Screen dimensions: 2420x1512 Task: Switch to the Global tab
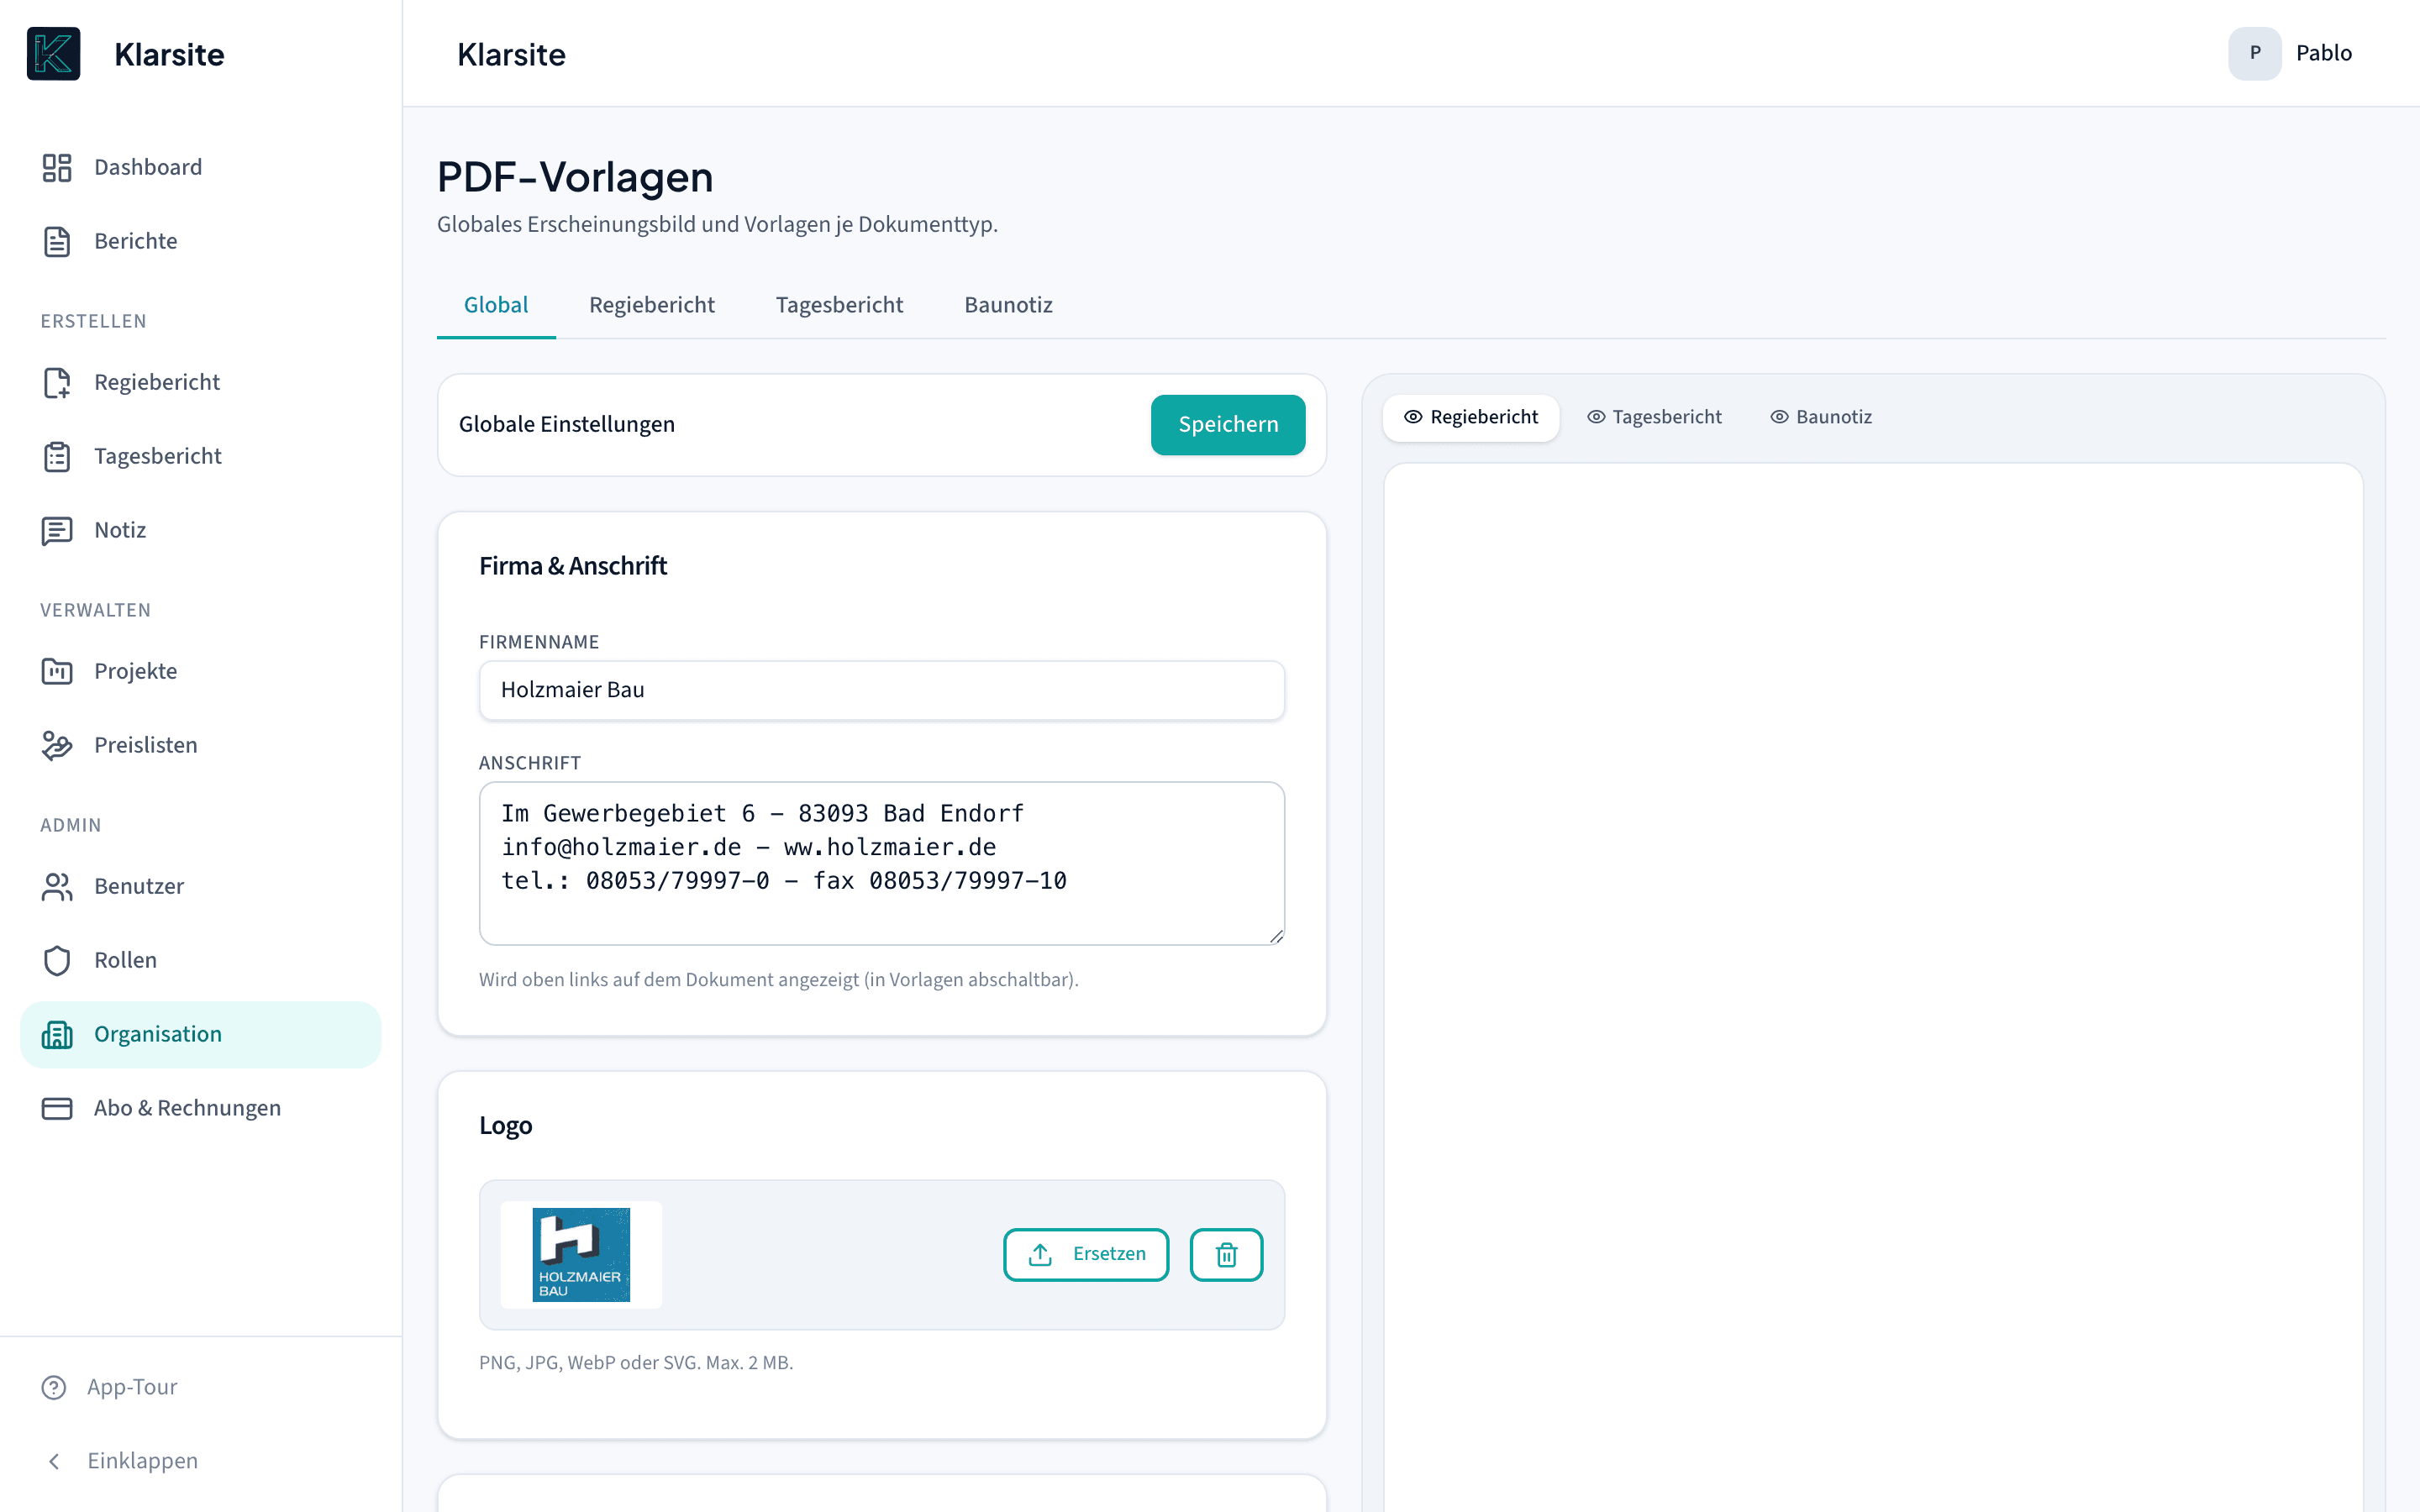496,305
